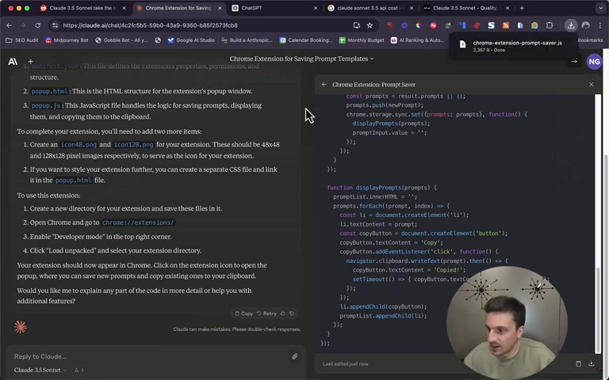Retry Claude's response
This screenshot has height=380, width=609.
266,313
